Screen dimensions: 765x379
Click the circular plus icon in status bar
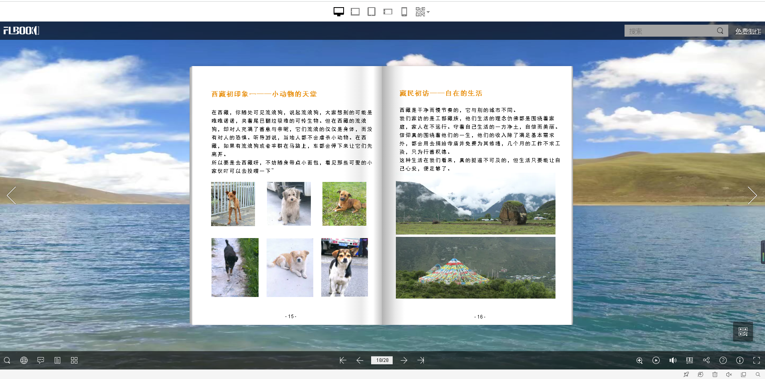pyautogui.click(x=701, y=375)
